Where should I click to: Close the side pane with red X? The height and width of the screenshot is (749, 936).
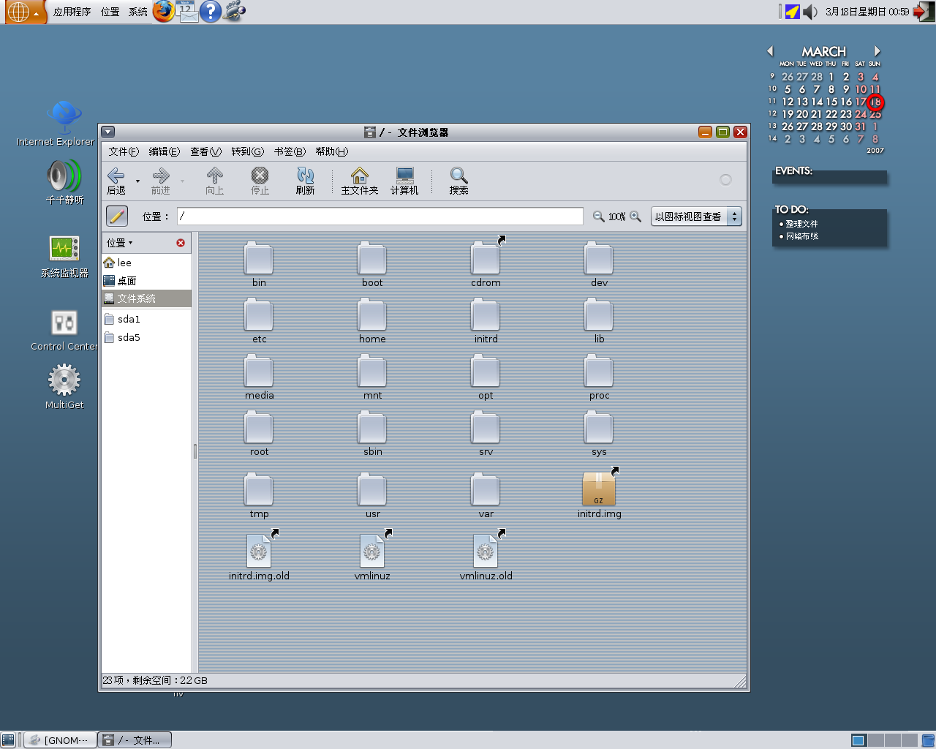181,243
